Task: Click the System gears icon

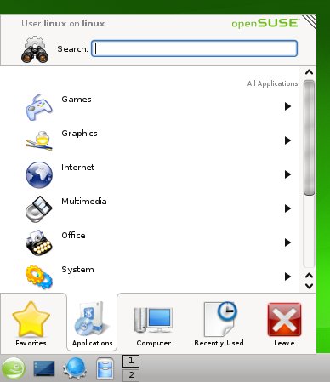Action: coord(39,277)
